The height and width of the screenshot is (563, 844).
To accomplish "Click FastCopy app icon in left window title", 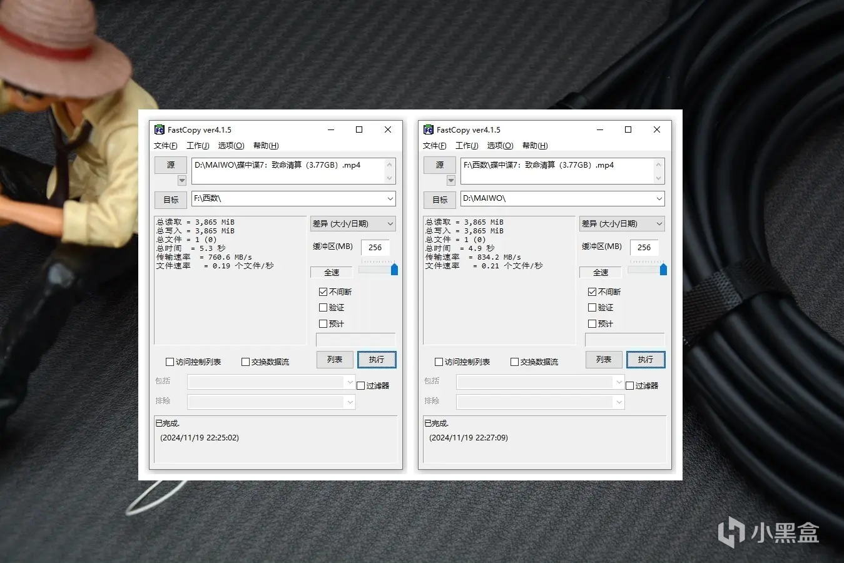I will pyautogui.click(x=160, y=129).
